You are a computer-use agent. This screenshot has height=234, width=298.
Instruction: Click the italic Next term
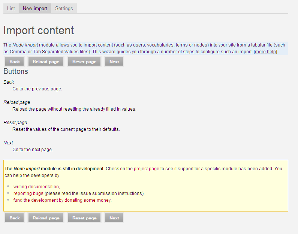(8, 143)
